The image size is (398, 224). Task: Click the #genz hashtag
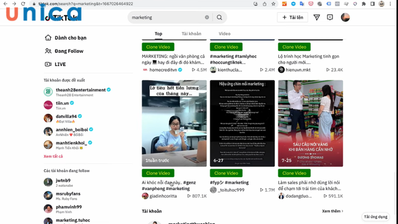(190, 183)
